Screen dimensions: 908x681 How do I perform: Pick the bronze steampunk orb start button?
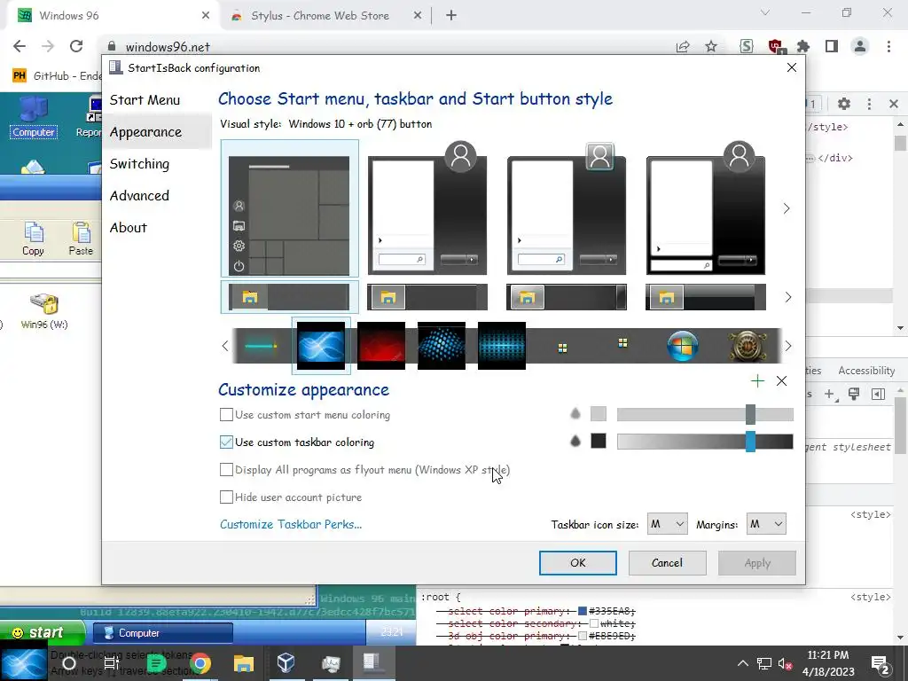tap(747, 346)
